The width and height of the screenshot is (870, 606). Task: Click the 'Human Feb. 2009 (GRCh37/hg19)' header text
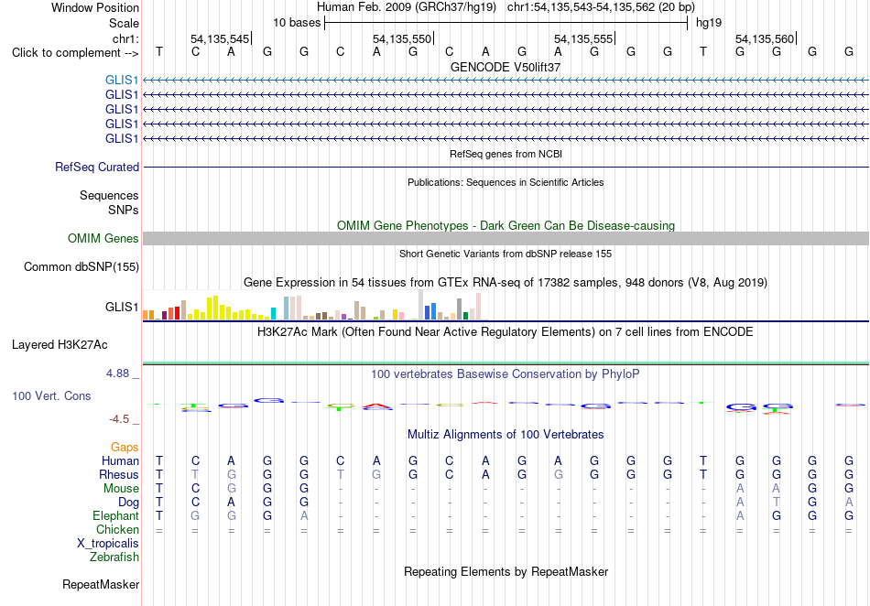click(x=408, y=7)
